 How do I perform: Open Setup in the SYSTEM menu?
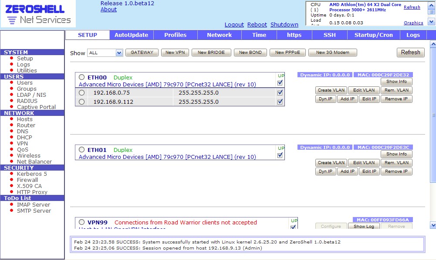[x=25, y=59]
